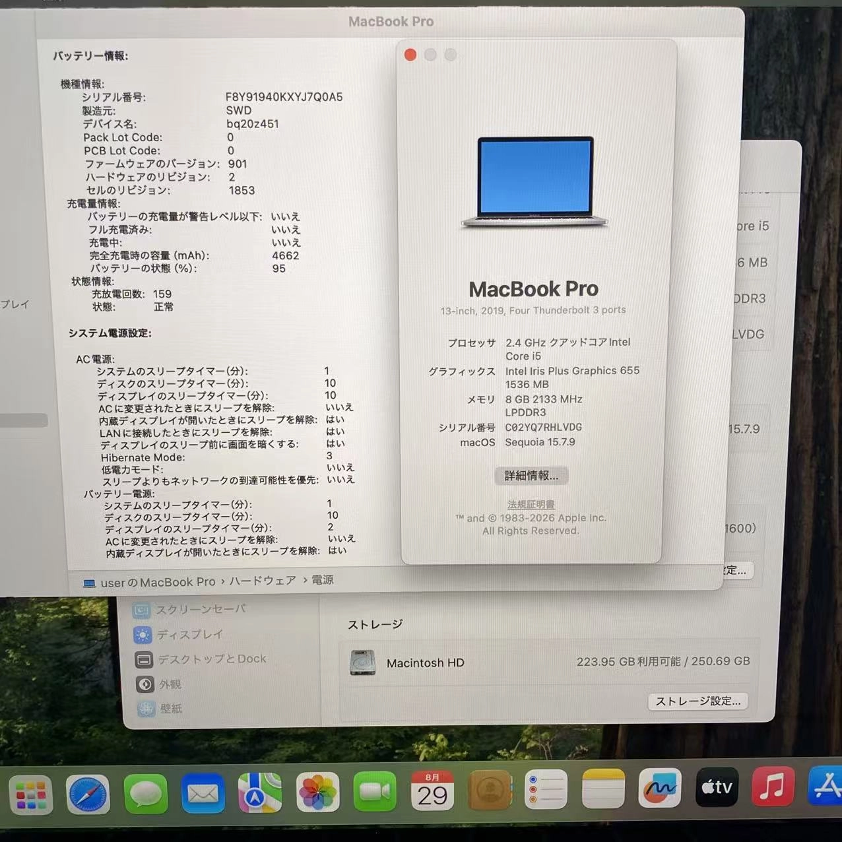The width and height of the screenshot is (842, 842).
Task: Open the Messages app in Dock
Action: click(x=145, y=794)
